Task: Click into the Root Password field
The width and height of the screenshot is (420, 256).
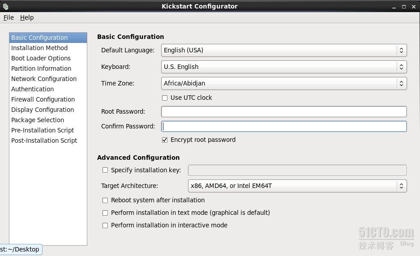Action: 284,112
